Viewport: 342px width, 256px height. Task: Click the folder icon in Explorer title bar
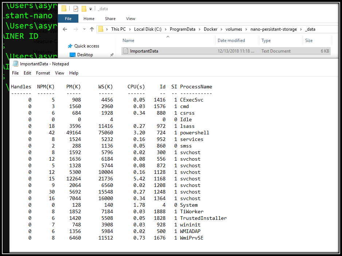tap(64, 8)
